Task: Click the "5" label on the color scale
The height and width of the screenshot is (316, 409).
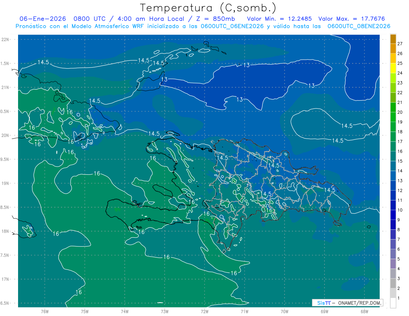Action: (x=399, y=259)
